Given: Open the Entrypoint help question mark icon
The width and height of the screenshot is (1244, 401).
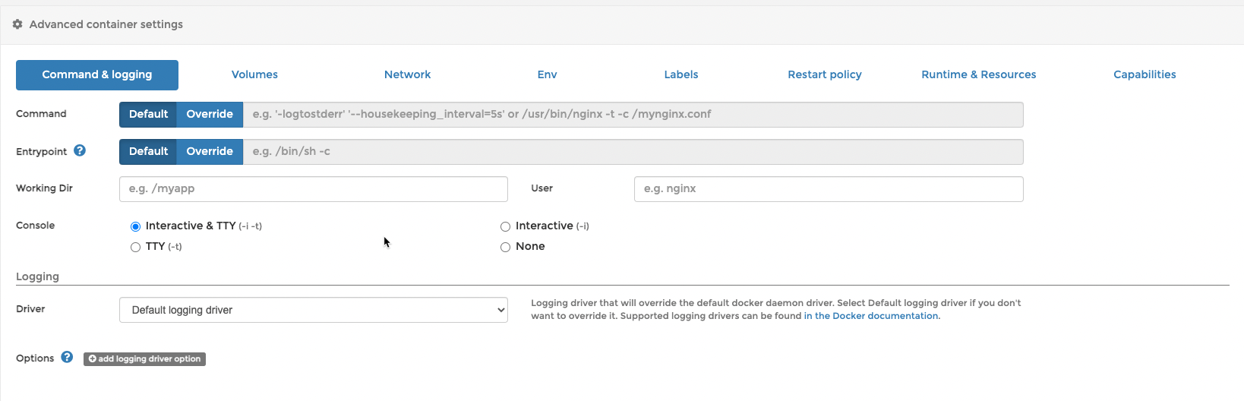Looking at the screenshot, I should (x=80, y=150).
